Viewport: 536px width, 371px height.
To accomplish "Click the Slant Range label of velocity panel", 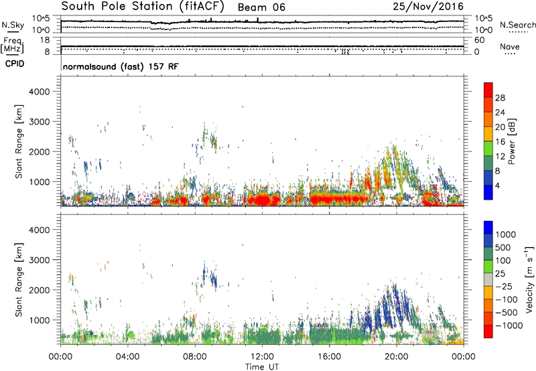I will pos(19,280).
